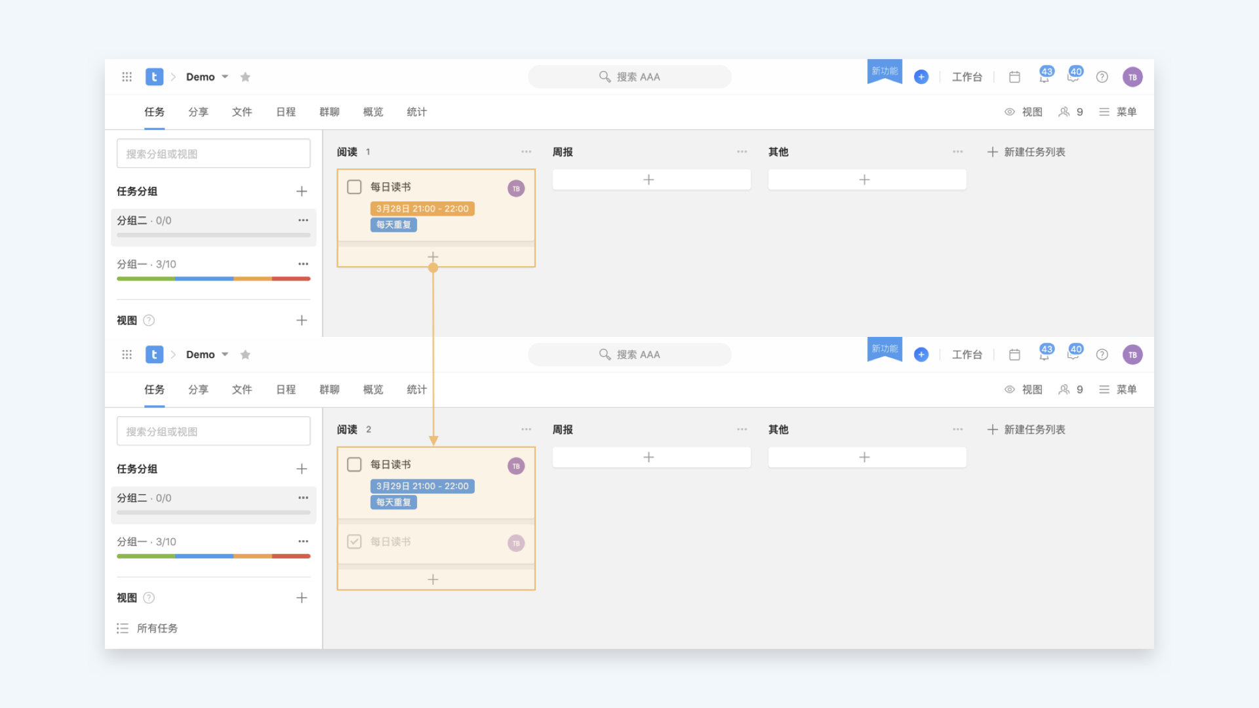Star the Demo project as favorite
1259x708 pixels.
click(245, 77)
